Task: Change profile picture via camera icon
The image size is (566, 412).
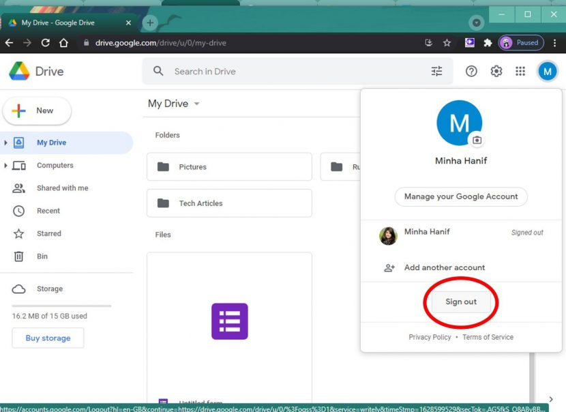Action: click(x=477, y=140)
